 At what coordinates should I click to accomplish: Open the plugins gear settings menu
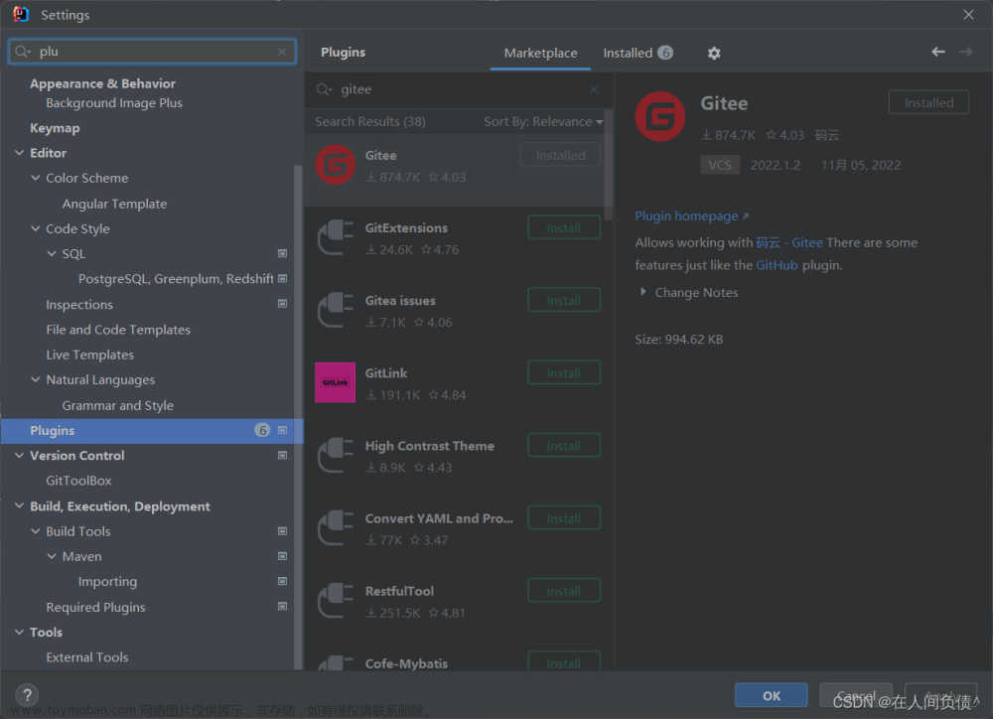click(x=714, y=54)
